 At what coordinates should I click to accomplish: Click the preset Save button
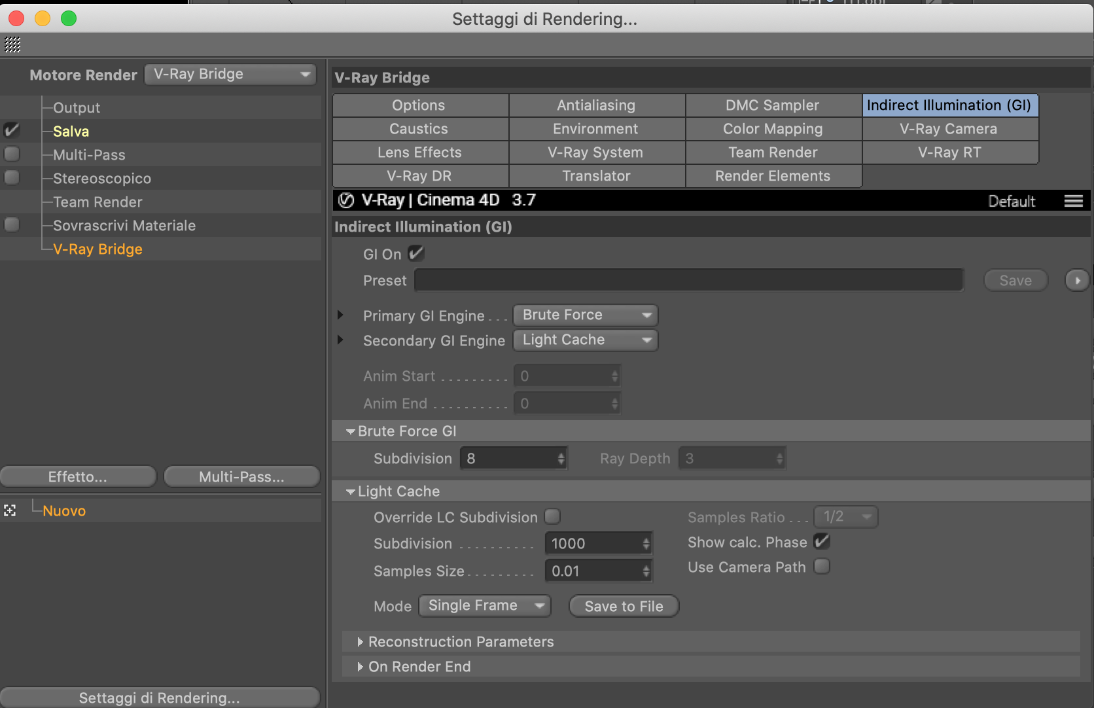click(1015, 280)
